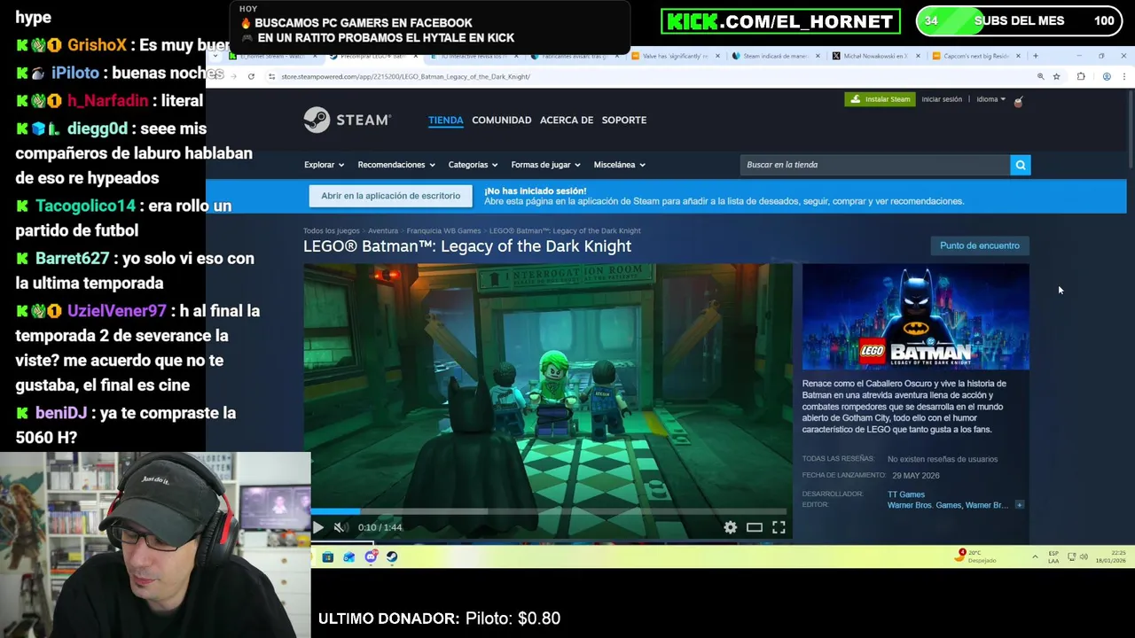Click Abrir en la aplicación de escritorio
Screen dimensions: 1135x638
pyautogui.click(x=390, y=196)
